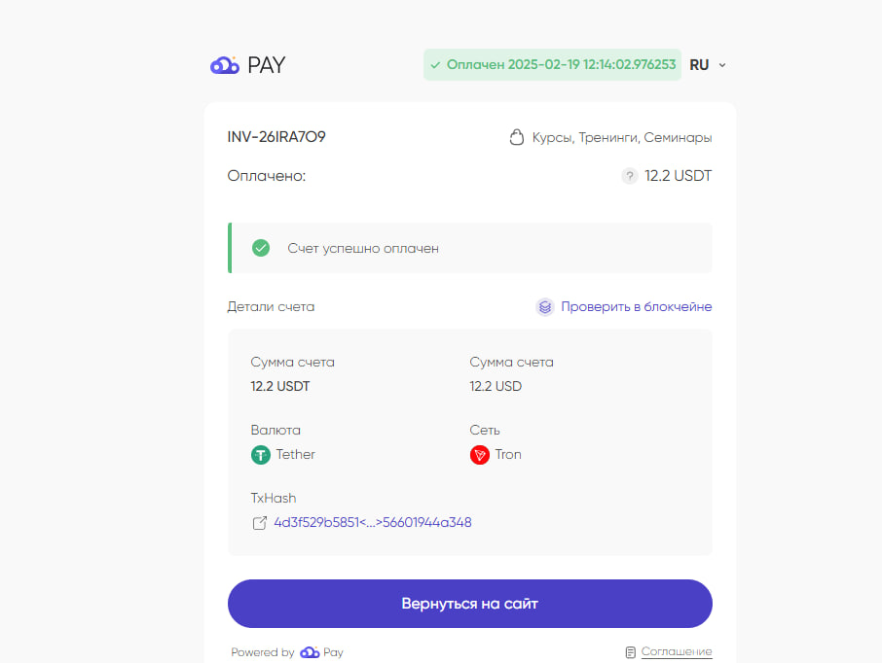The image size is (882, 663).
Task: Open transaction hash 4d3f529b5851 link
Action: pos(373,523)
